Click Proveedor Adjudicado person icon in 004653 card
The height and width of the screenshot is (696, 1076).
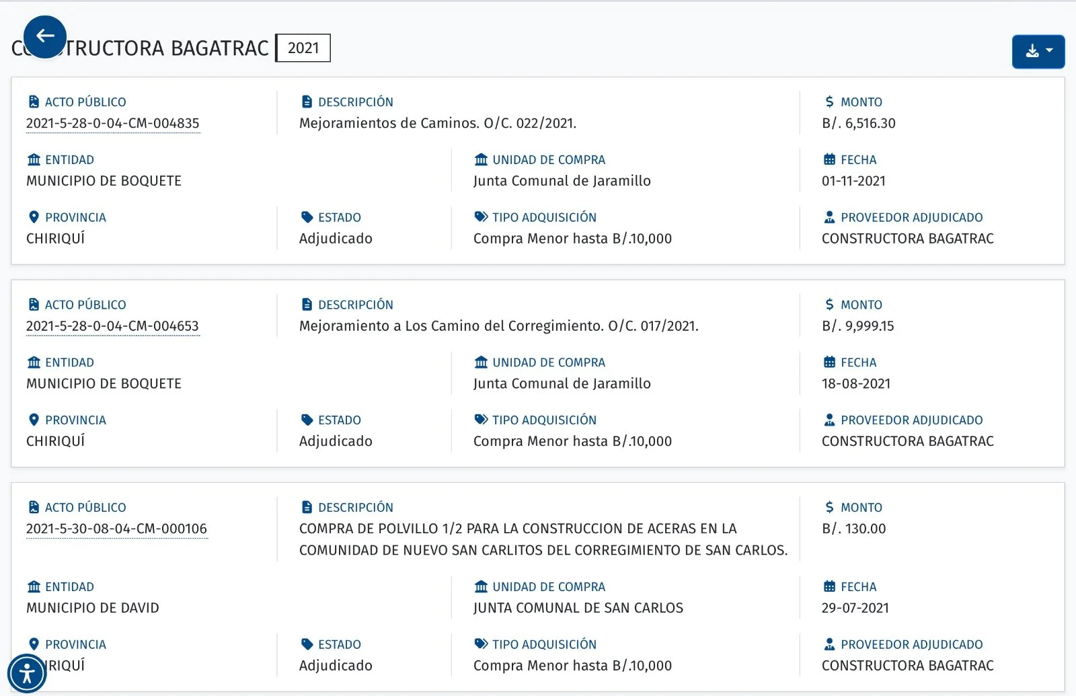tap(829, 420)
